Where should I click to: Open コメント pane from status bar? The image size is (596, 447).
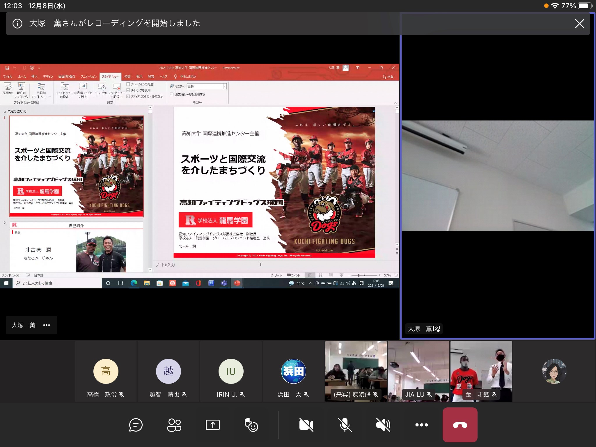293,275
